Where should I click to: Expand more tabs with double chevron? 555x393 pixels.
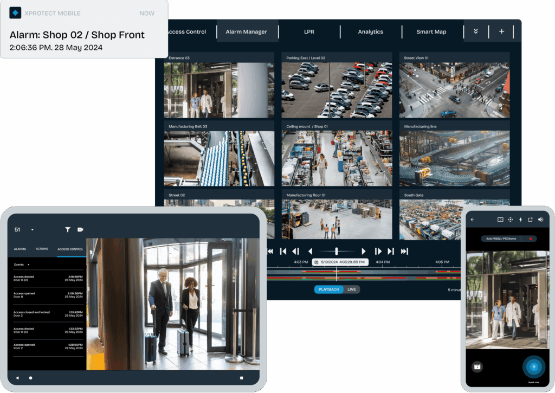coord(476,31)
